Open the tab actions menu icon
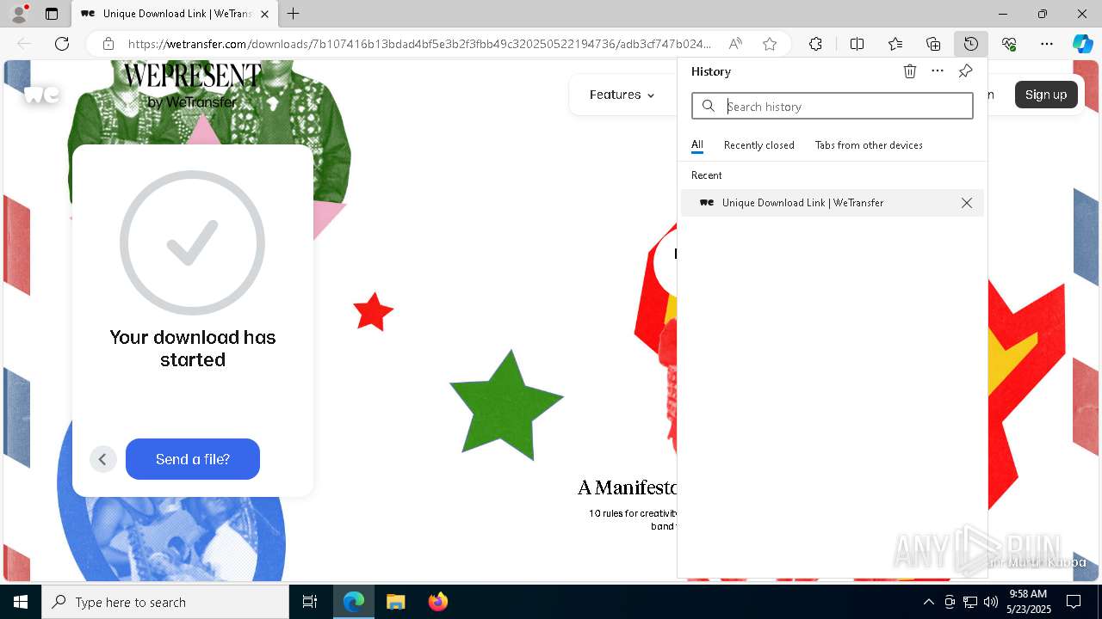 tap(52, 14)
